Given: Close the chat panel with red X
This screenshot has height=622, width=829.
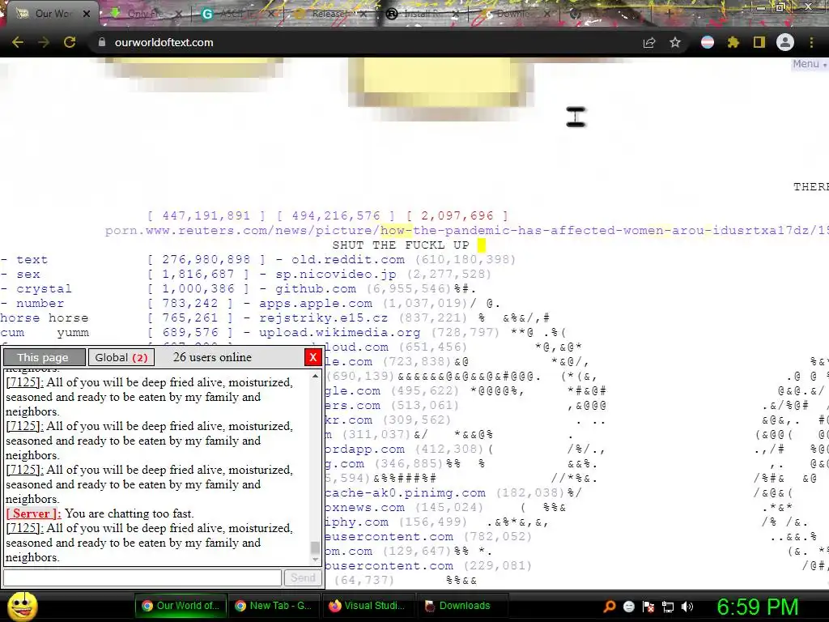Looking at the screenshot, I should pos(313,357).
